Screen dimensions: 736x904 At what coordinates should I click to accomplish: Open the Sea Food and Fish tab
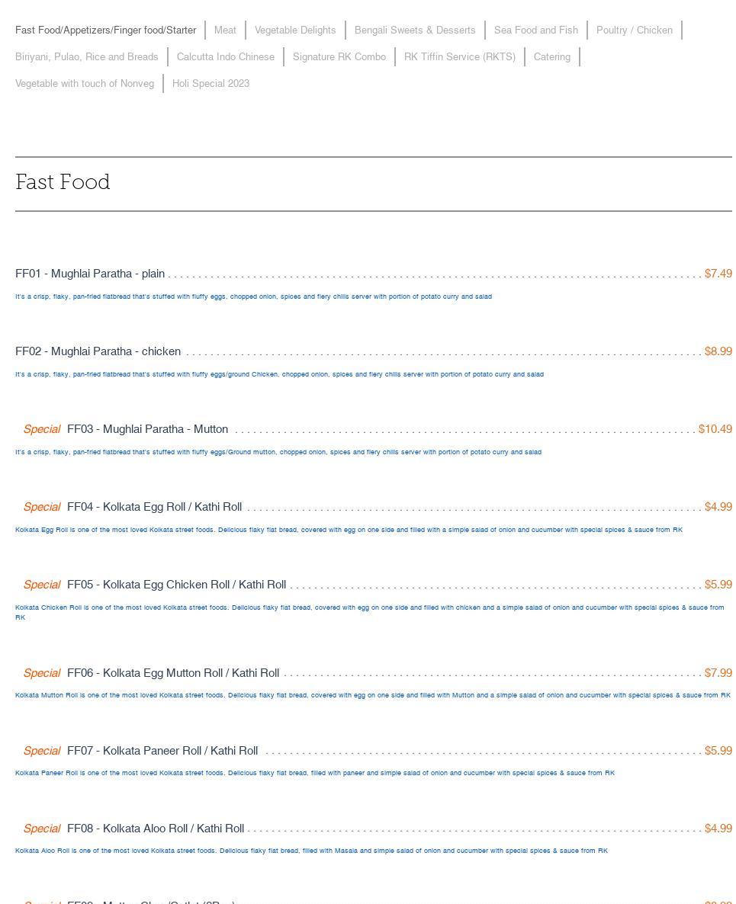[536, 30]
